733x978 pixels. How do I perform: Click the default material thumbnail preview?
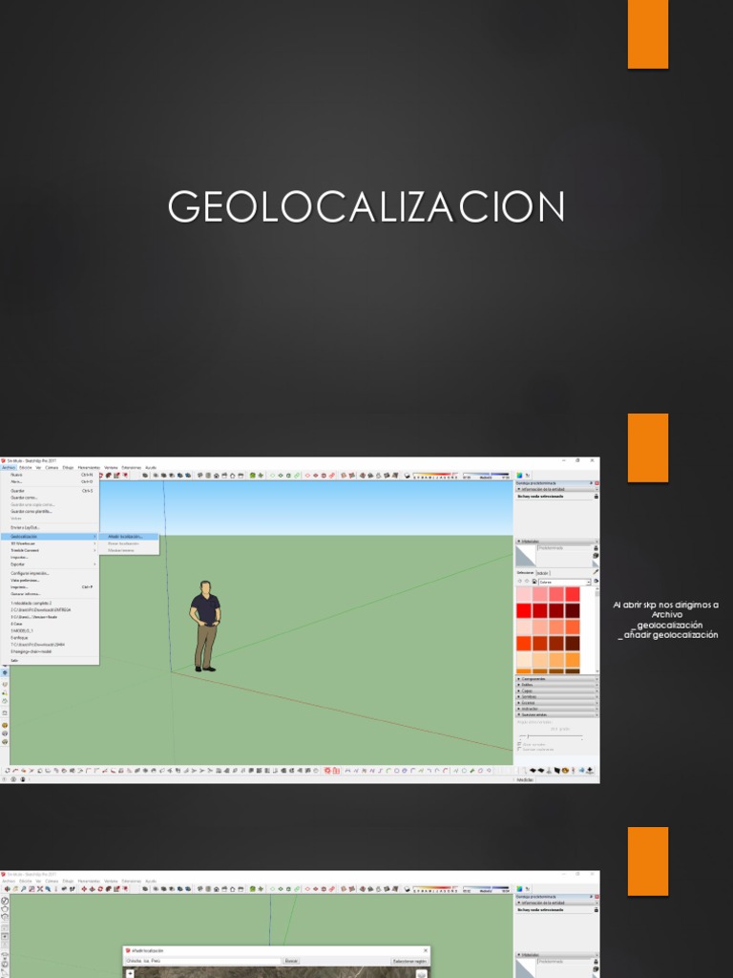point(526,557)
